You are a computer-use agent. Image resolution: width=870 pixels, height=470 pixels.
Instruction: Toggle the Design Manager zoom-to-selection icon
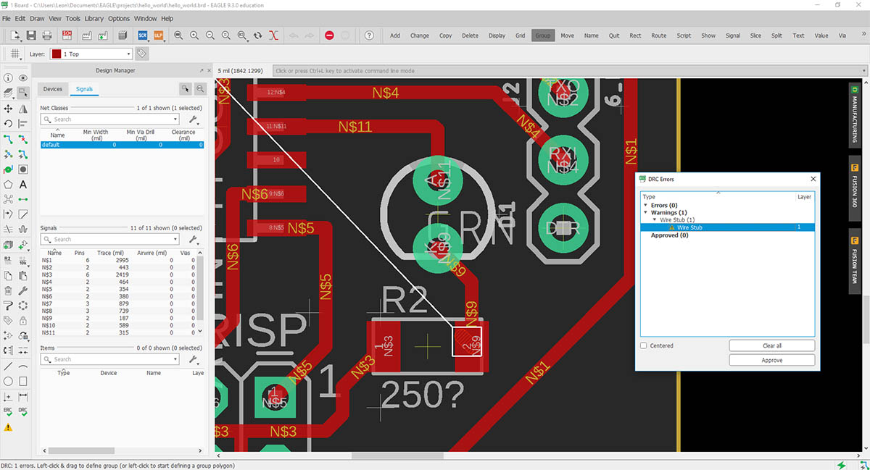coord(201,88)
